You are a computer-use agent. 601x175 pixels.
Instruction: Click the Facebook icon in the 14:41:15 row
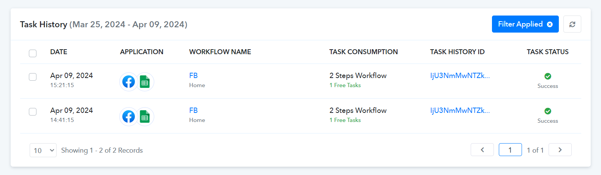128,117
